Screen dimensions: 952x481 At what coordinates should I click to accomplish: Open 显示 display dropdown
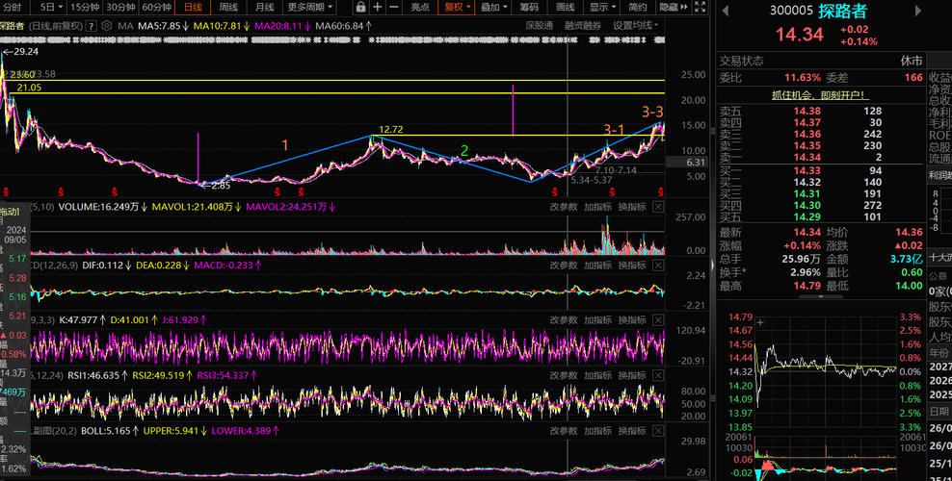(x=603, y=8)
